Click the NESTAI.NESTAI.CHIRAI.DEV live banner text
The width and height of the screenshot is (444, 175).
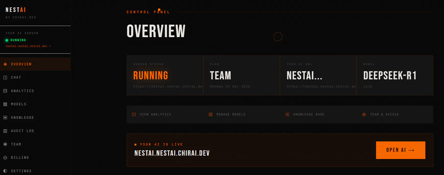click(x=172, y=153)
